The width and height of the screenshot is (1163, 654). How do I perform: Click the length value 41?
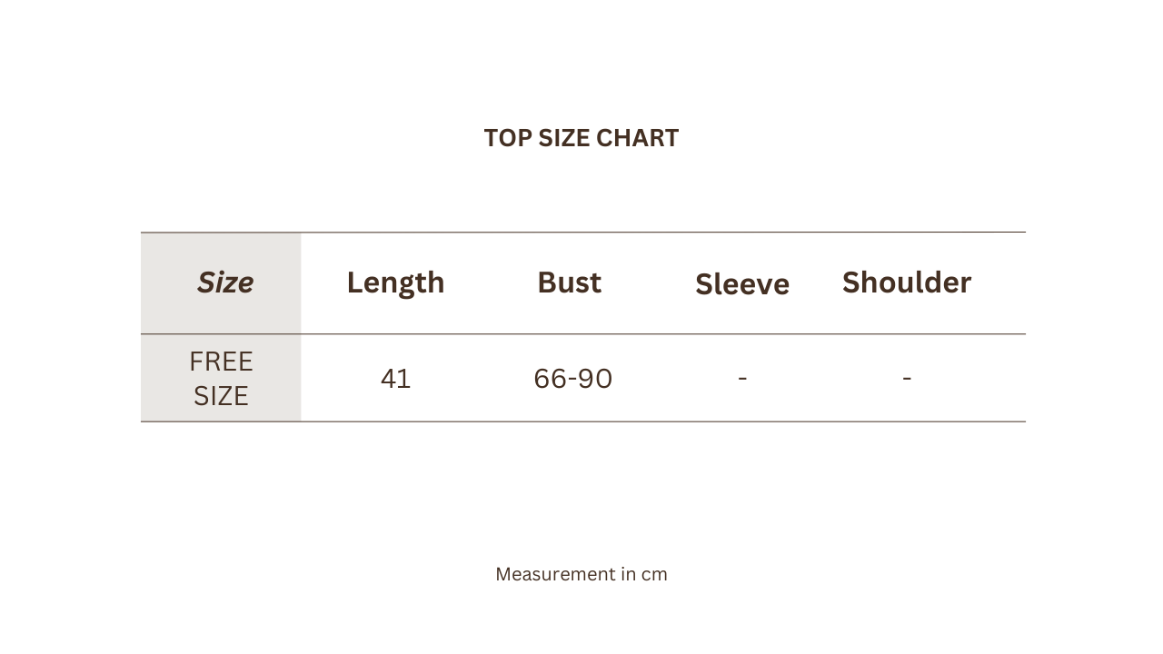(395, 379)
